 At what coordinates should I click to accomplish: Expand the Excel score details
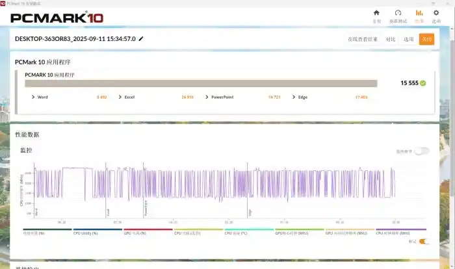(x=120, y=97)
